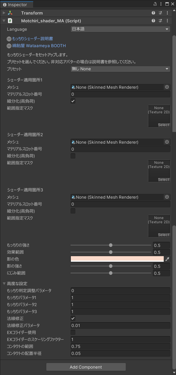Screen dimensions: 176x375
Task: Click the もっちりの強さ slider handle
Action: click(x=111, y=245)
